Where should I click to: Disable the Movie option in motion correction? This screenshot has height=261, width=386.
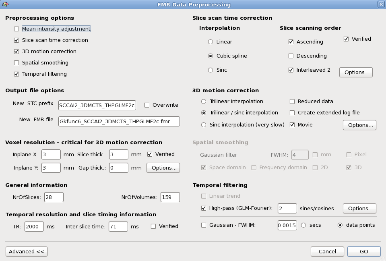(291, 124)
